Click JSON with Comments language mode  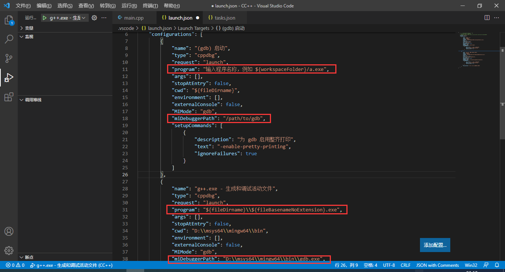(x=437, y=265)
